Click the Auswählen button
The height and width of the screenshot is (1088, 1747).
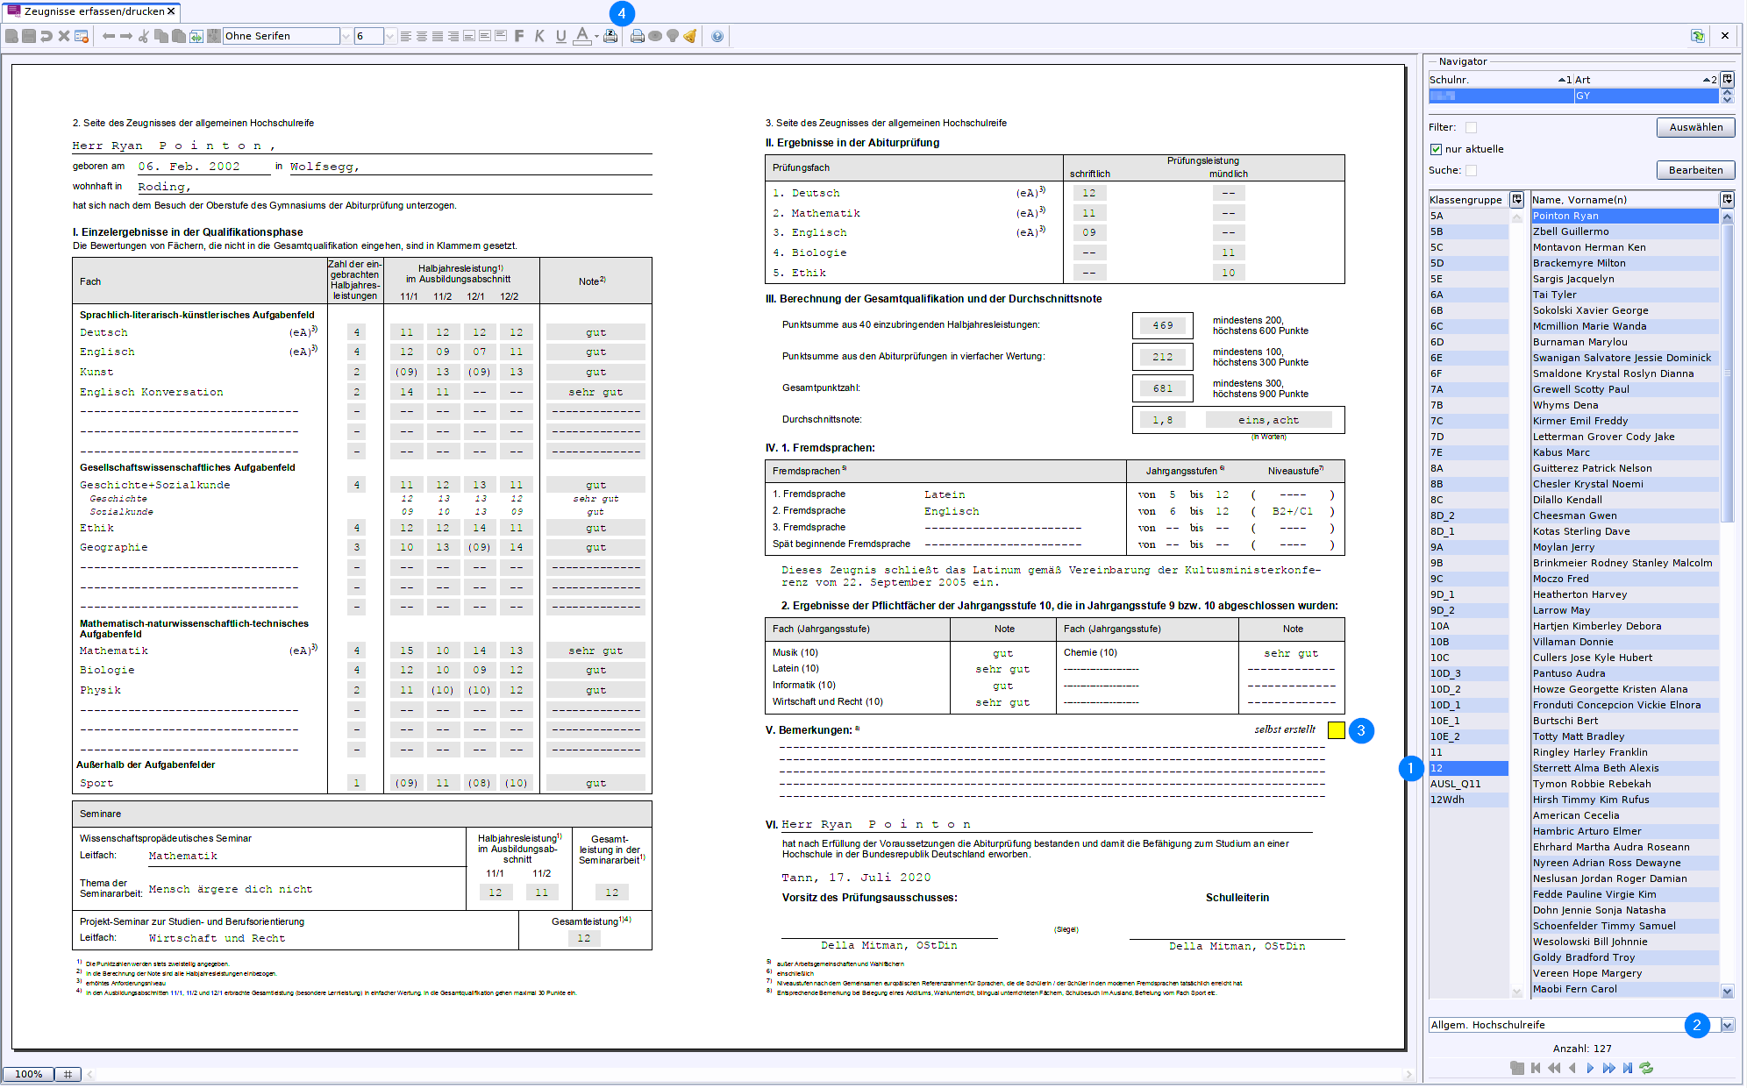(1695, 127)
